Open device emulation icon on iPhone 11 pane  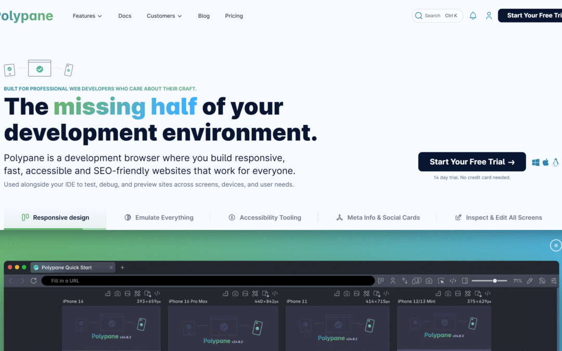[x=376, y=293]
